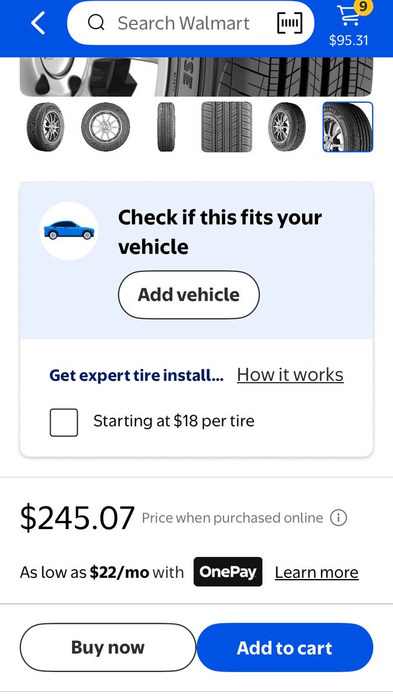Open the How it works link

click(x=290, y=375)
